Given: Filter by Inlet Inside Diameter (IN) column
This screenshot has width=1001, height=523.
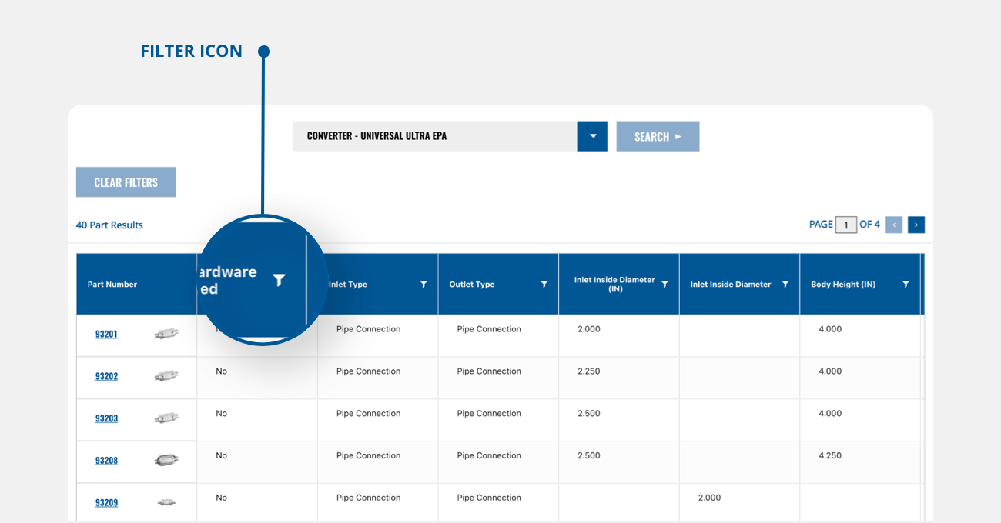Looking at the screenshot, I should (665, 285).
